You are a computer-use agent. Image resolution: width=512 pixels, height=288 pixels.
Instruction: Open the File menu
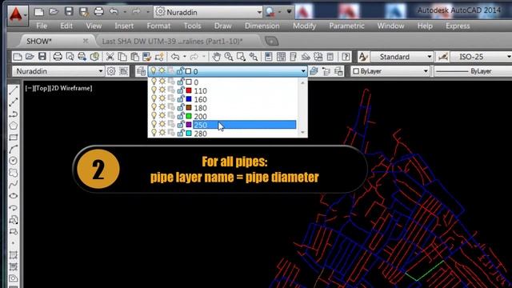pos(42,26)
